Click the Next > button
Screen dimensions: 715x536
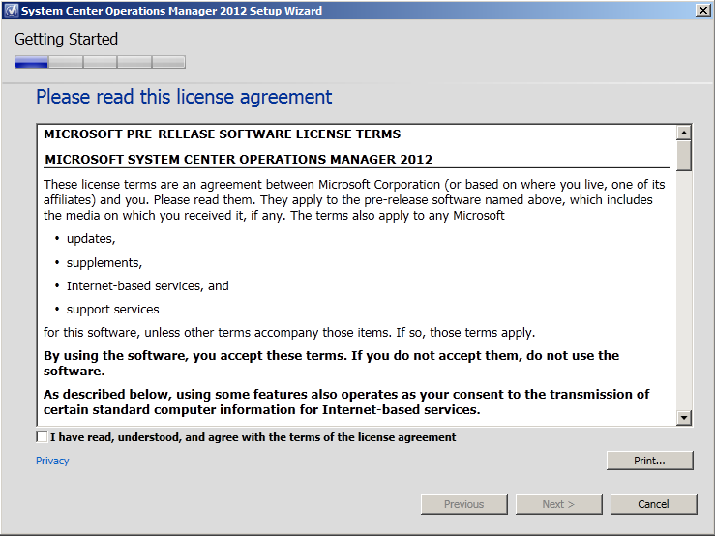[x=558, y=504]
